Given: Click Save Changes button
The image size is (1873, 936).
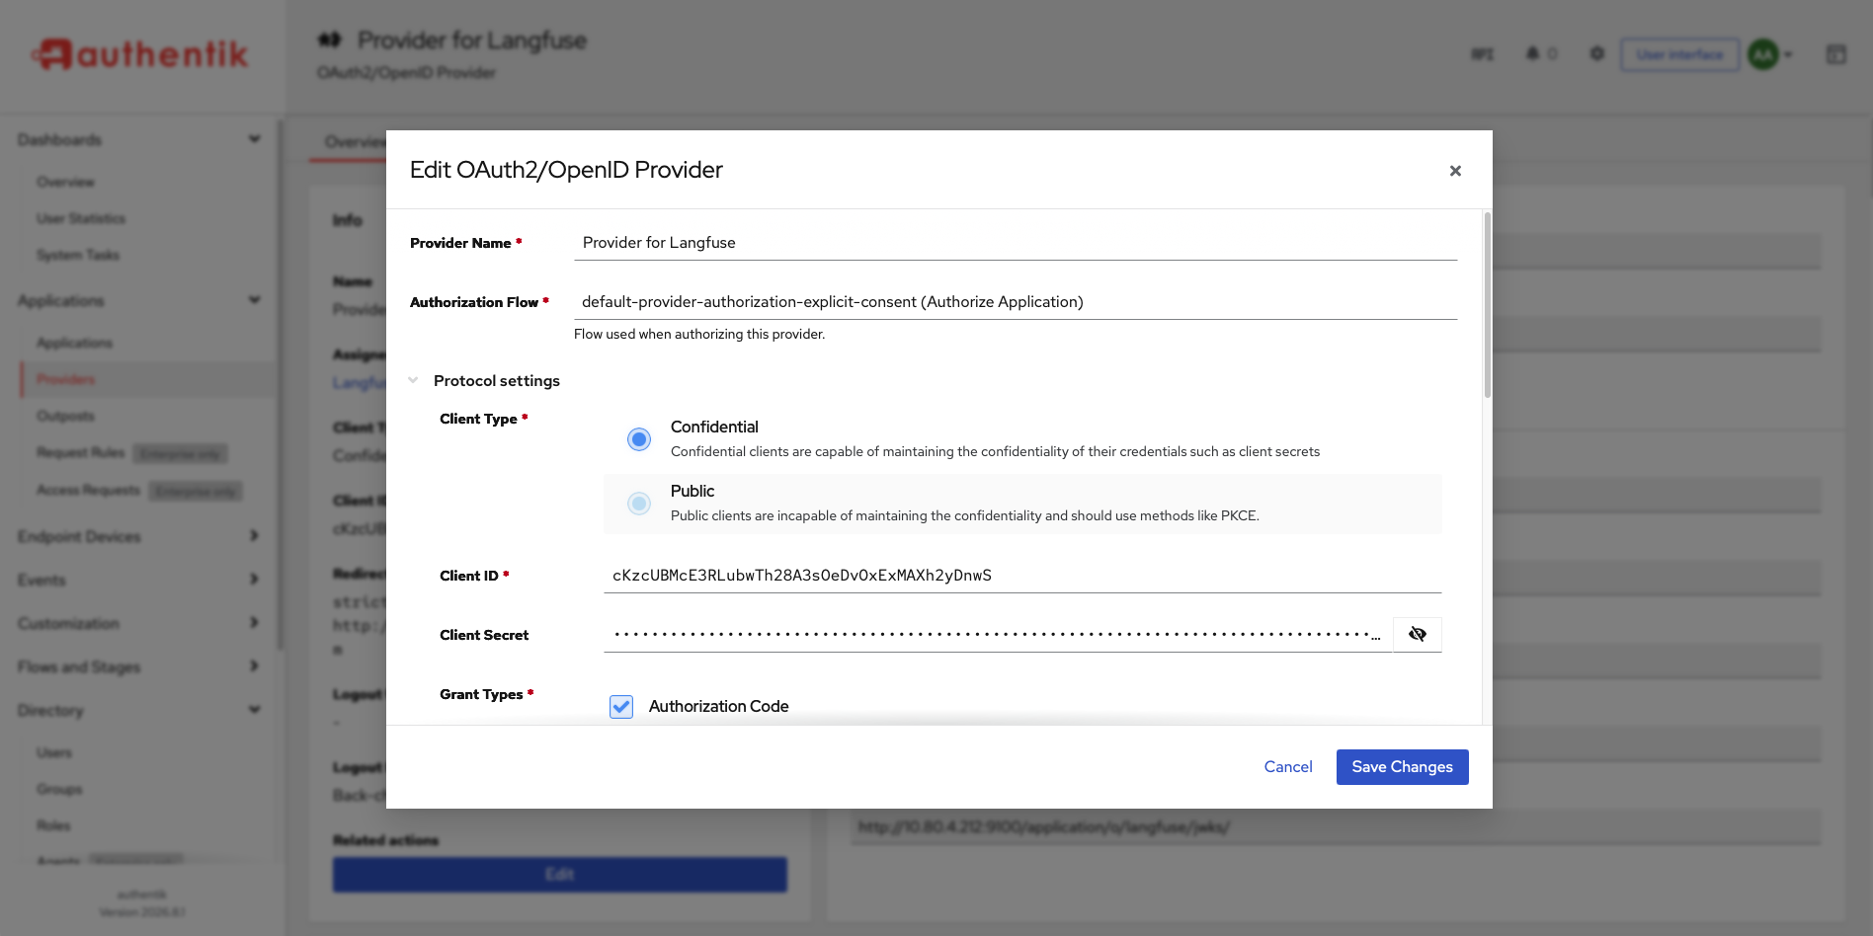Looking at the screenshot, I should pos(1402,767).
